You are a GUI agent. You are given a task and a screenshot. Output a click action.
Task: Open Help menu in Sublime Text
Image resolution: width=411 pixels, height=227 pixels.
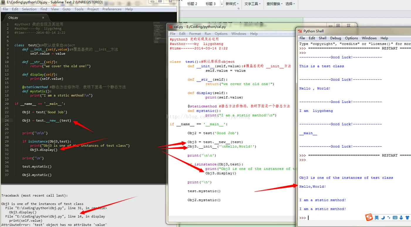pos(129,9)
